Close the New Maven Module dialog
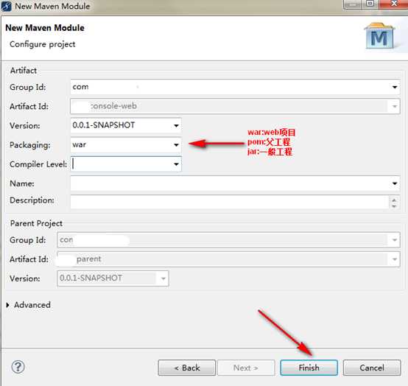 (x=394, y=4)
